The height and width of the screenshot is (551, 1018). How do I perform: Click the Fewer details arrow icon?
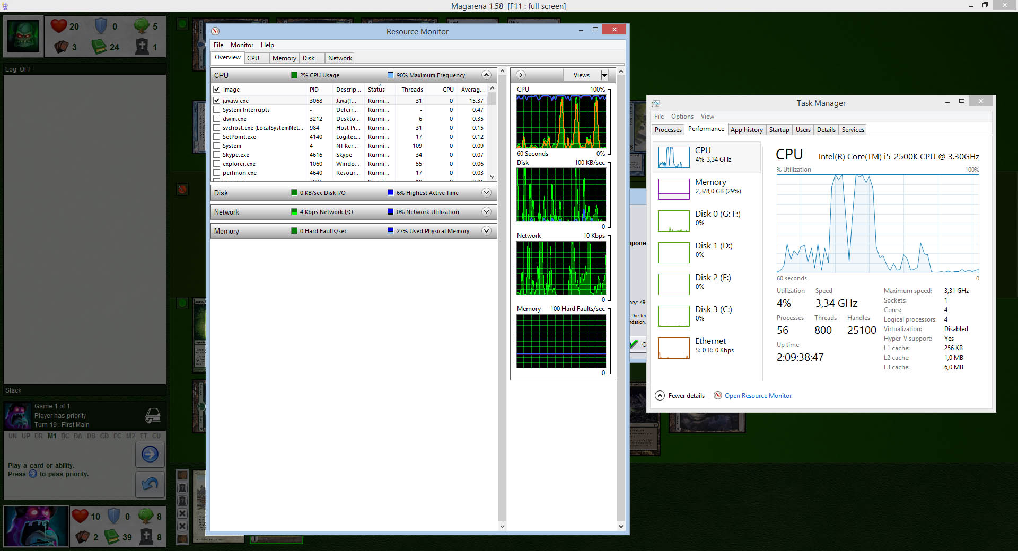coord(660,396)
